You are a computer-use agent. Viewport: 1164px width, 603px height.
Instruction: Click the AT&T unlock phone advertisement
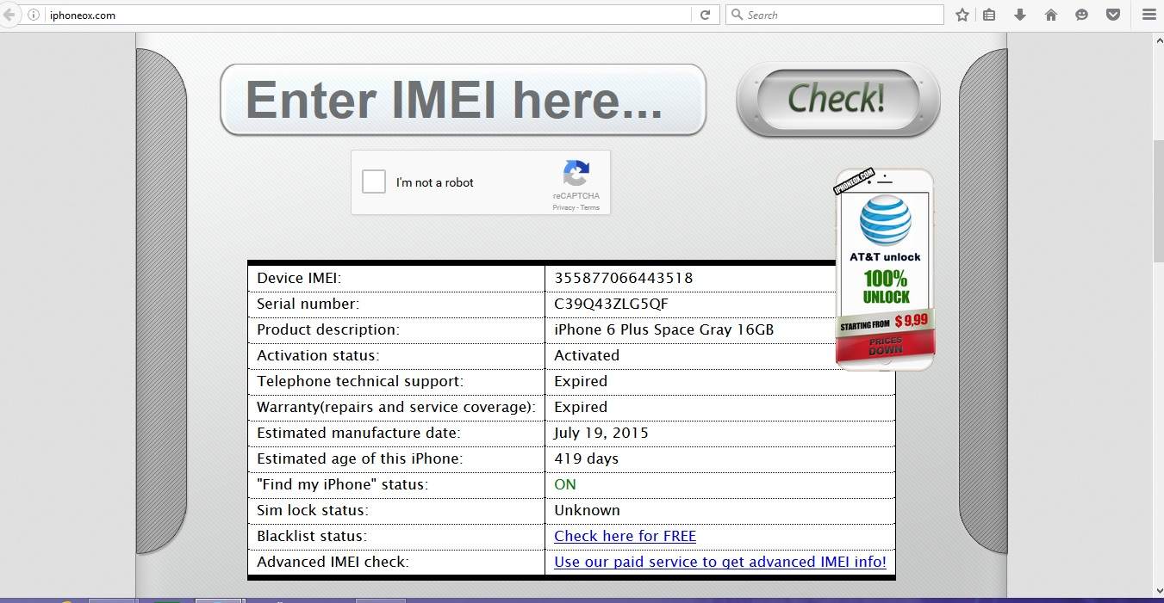[885, 269]
